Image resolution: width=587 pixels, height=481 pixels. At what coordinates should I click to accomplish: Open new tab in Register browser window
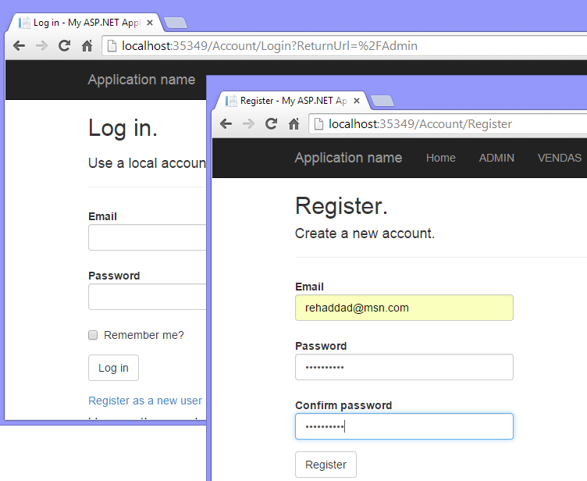382,101
